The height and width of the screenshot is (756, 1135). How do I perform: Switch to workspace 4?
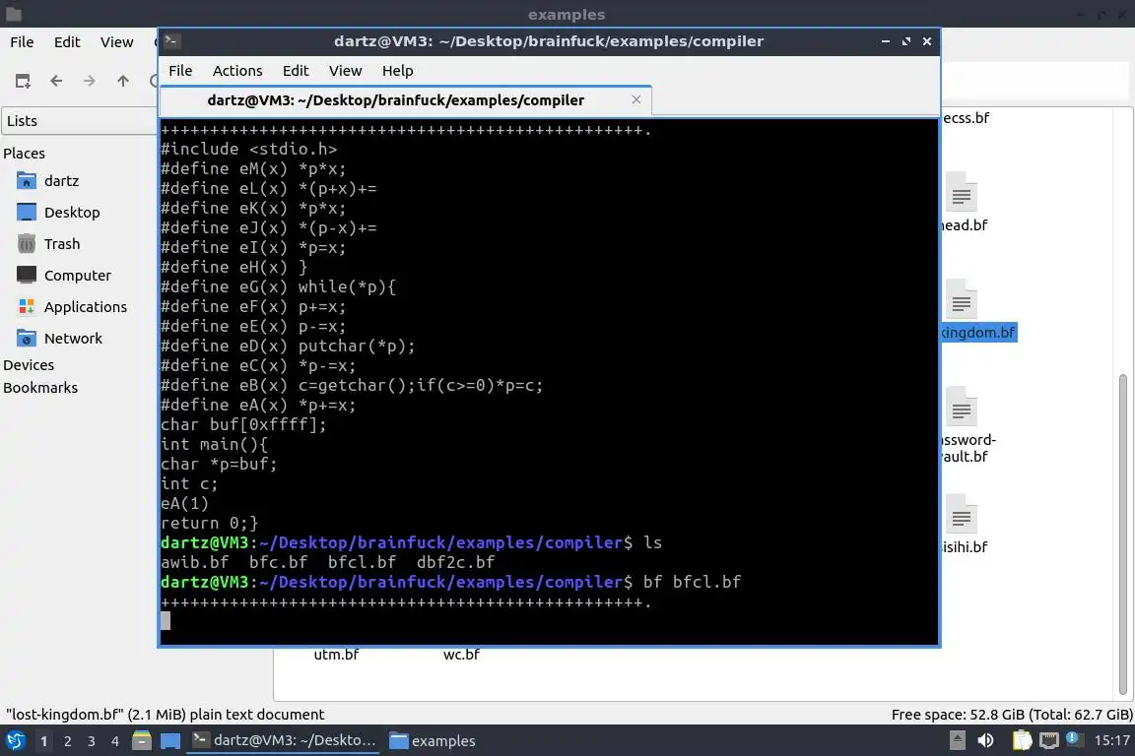coord(115,741)
